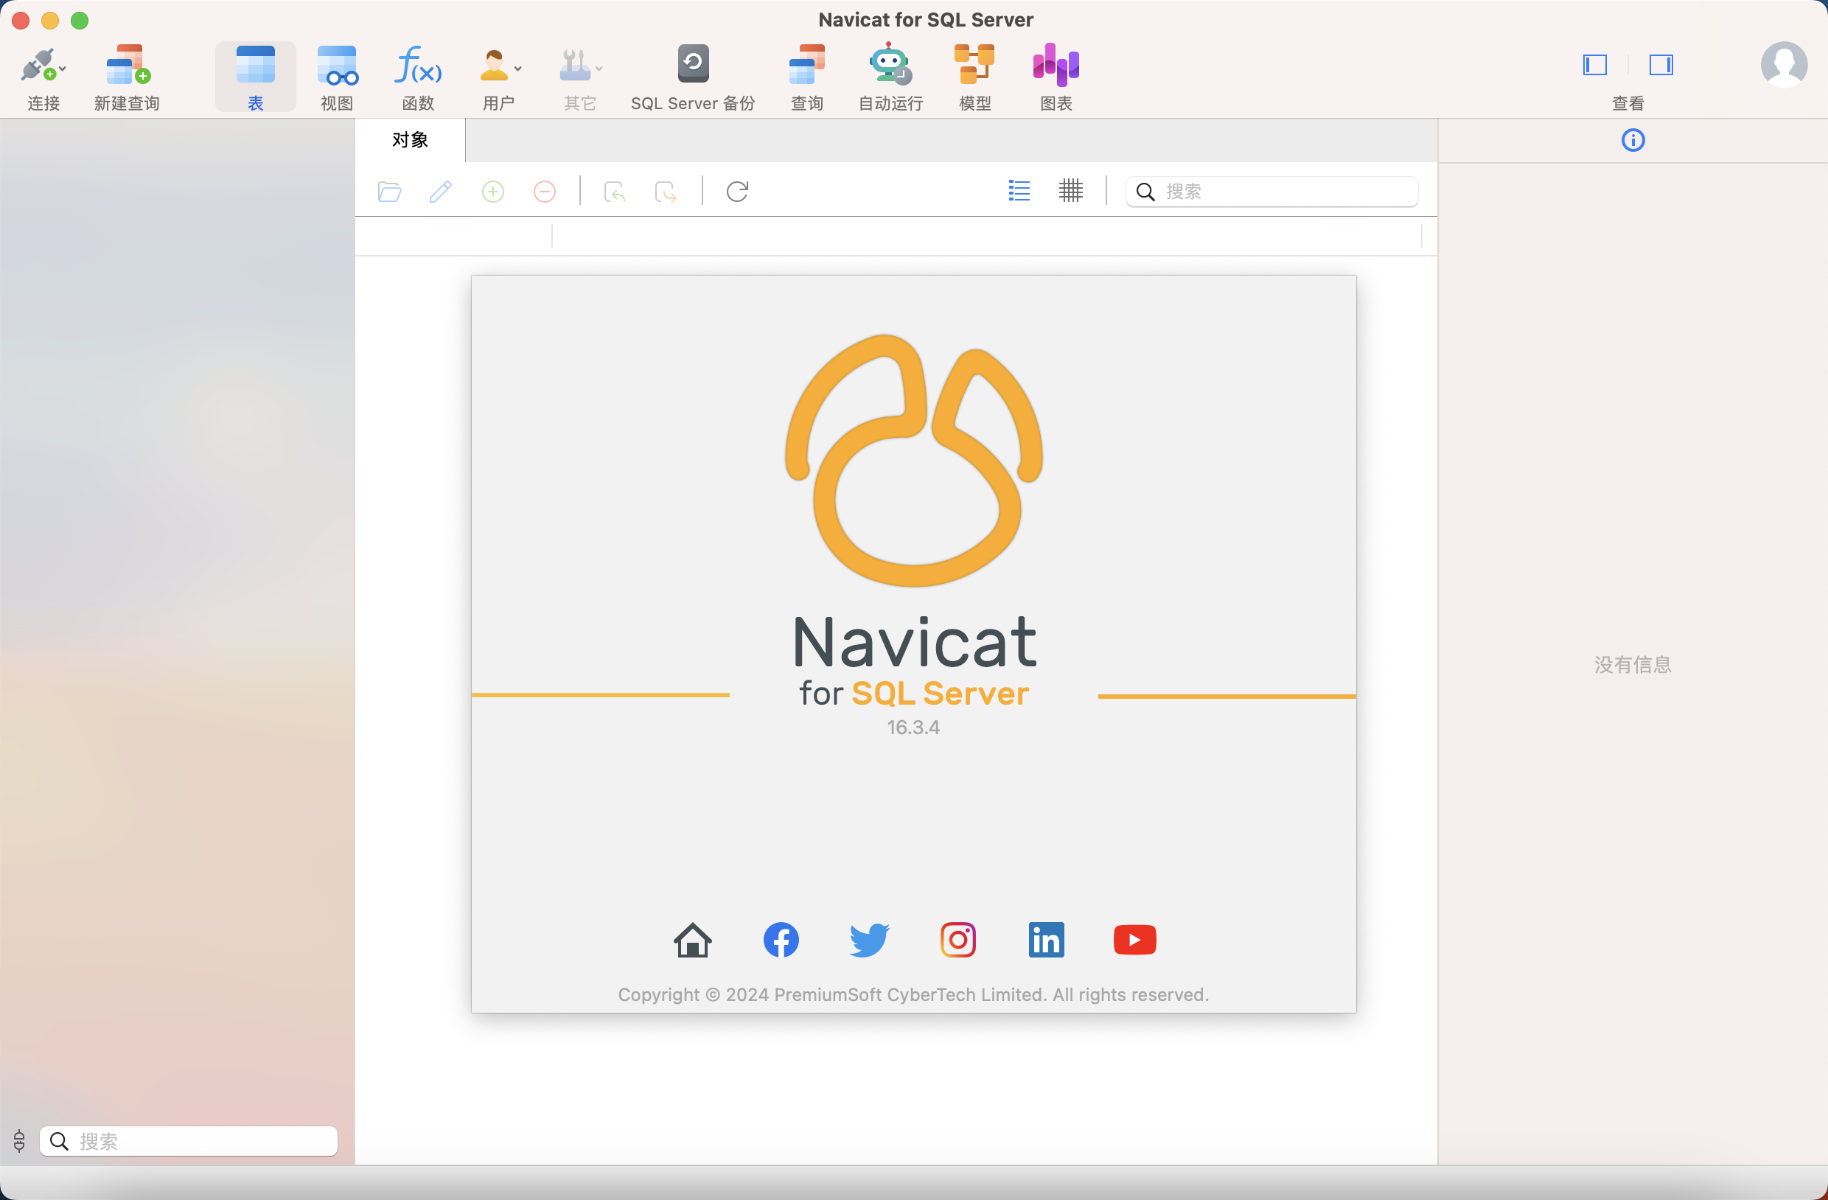Open SQL Server Backup (备份) icon
This screenshot has width=1828, height=1200.
tap(693, 64)
